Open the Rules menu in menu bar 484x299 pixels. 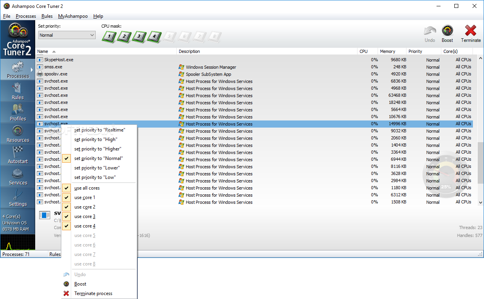pyautogui.click(x=47, y=16)
